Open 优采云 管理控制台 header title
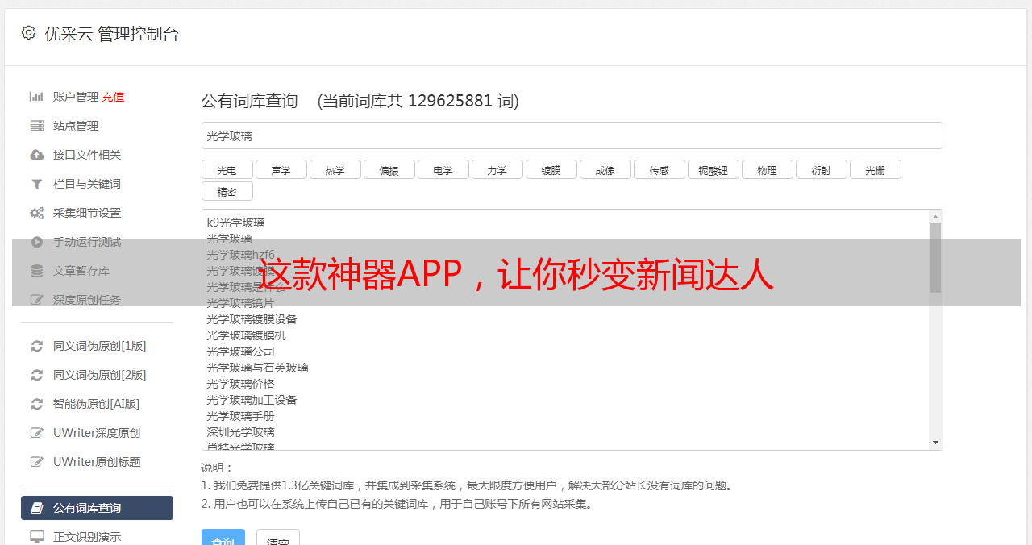 coord(111,34)
